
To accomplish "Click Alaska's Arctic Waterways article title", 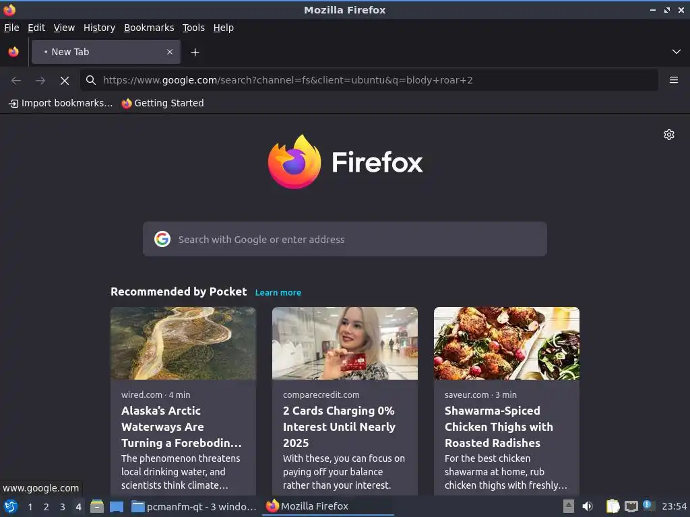I will pos(182,427).
